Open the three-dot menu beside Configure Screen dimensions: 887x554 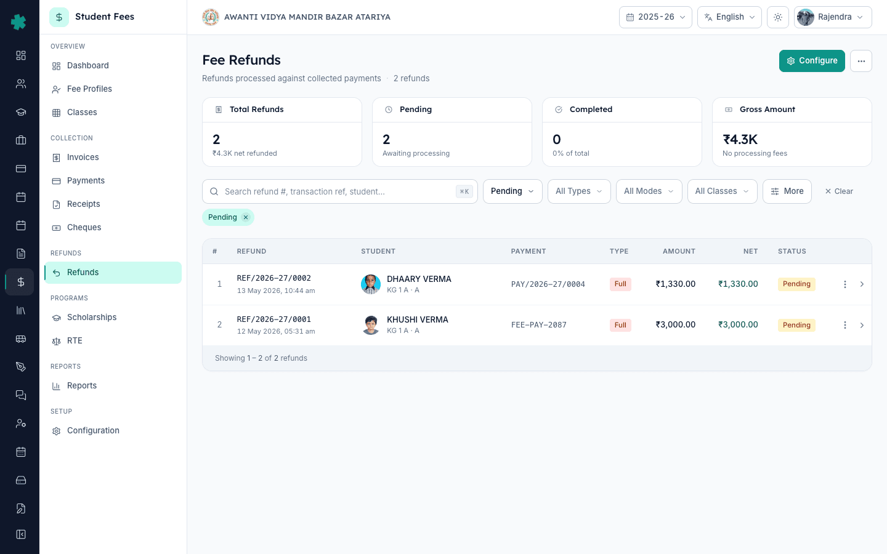click(x=861, y=61)
